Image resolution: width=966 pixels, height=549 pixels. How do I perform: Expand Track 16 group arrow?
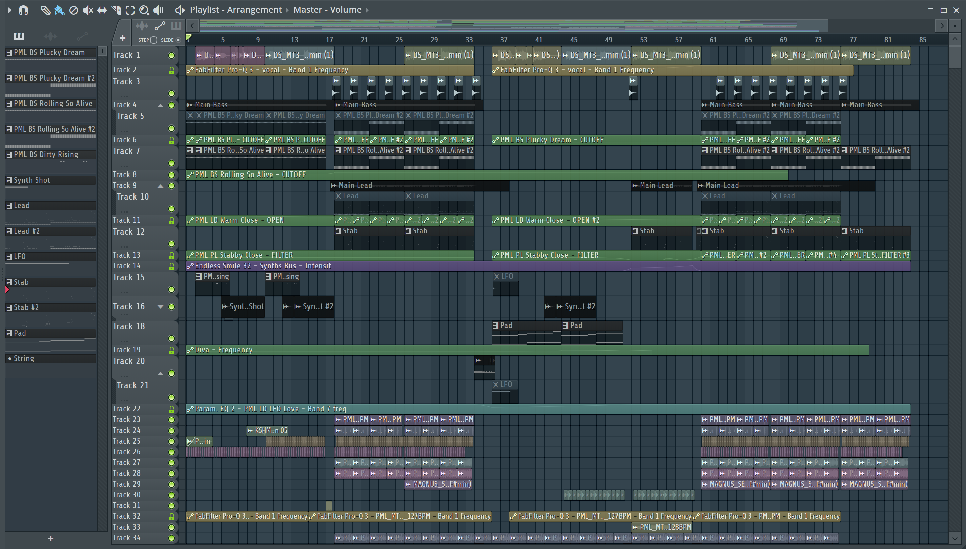[161, 307]
